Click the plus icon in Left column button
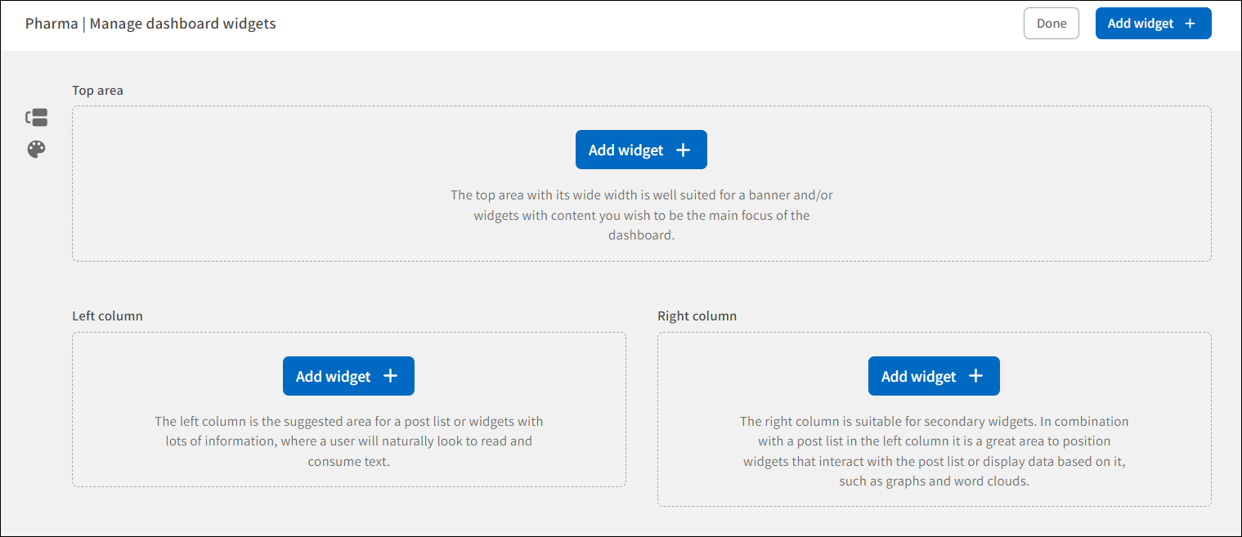This screenshot has width=1242, height=537. [x=390, y=375]
